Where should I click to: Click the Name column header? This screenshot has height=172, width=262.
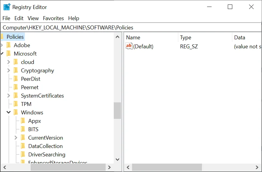(x=151, y=38)
